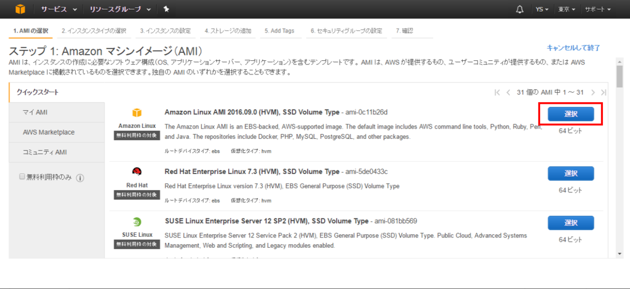630x289 pixels.
Task: Click the 31 個の AMI 中 1 ～ 31 text
Action: pos(550,92)
